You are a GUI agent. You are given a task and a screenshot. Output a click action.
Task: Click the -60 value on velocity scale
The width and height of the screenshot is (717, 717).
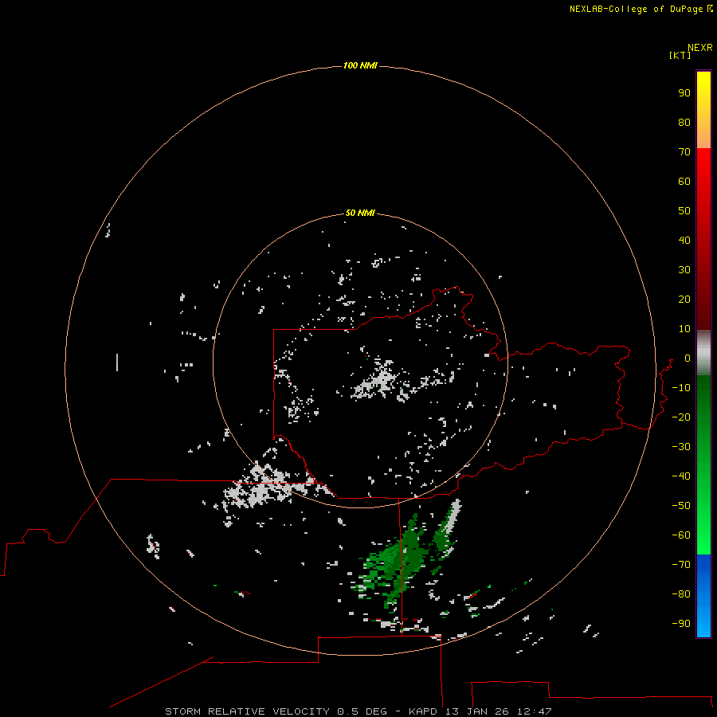(x=681, y=535)
